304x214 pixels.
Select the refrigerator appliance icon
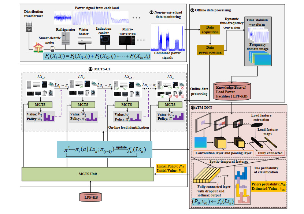66,40
